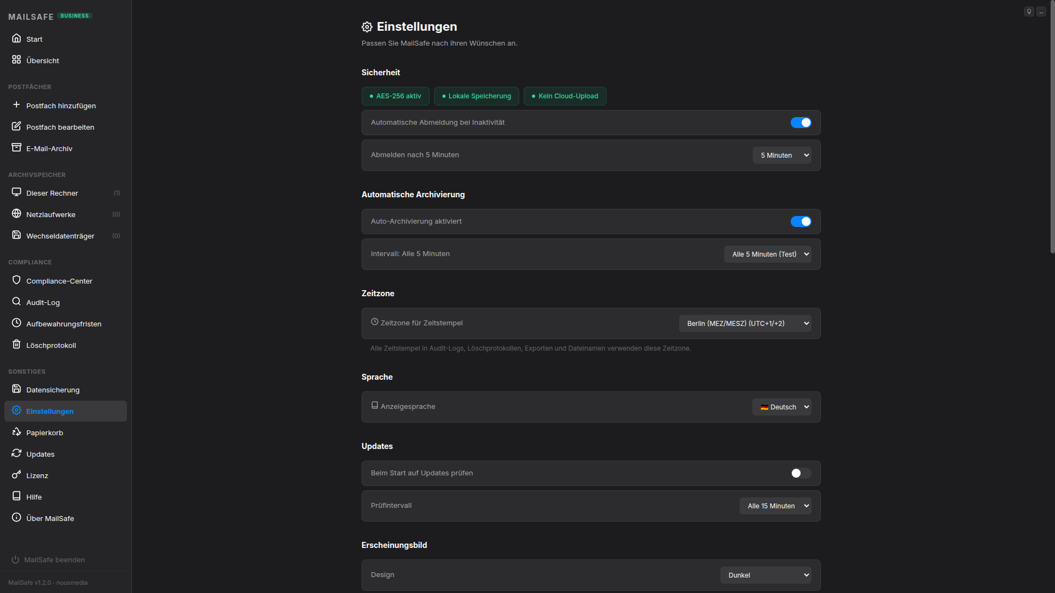Image resolution: width=1055 pixels, height=593 pixels.
Task: Click the AES-256 aktiv badge
Action: click(x=395, y=96)
